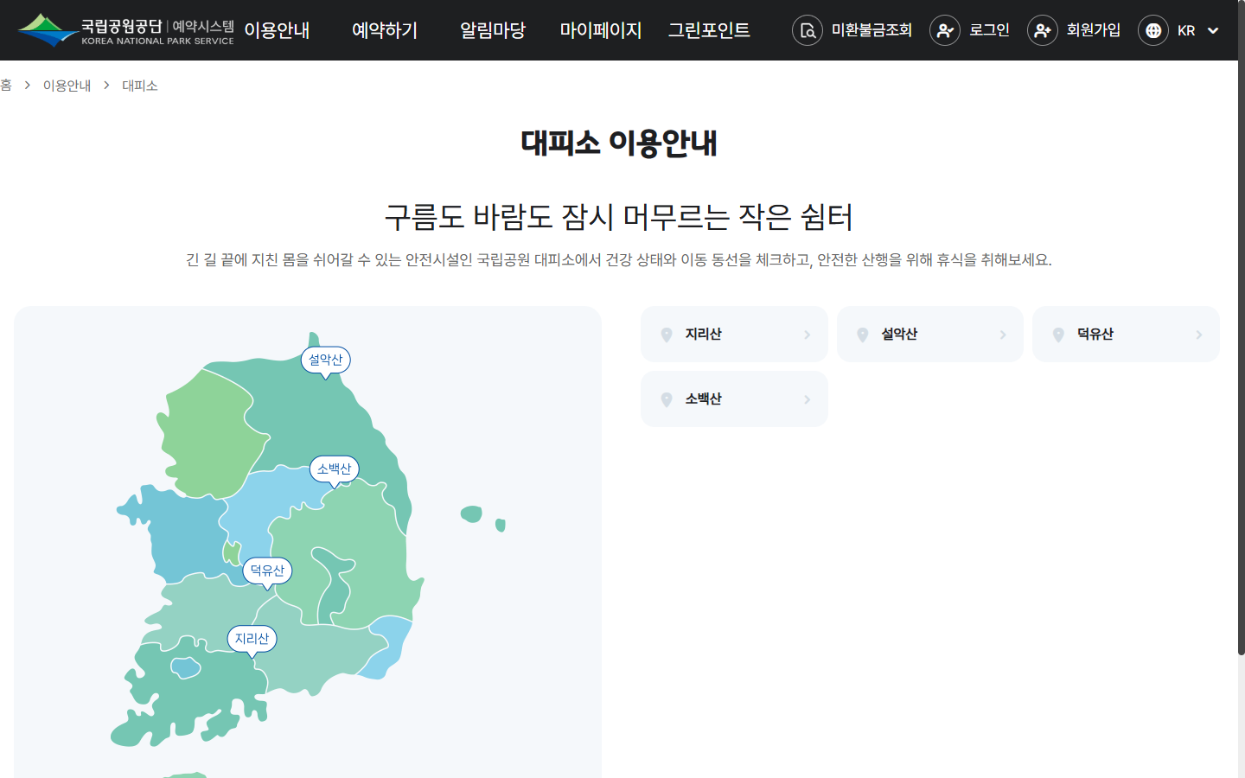
Task: Click the 대피소 이용안내 page heading
Action: click(x=619, y=143)
